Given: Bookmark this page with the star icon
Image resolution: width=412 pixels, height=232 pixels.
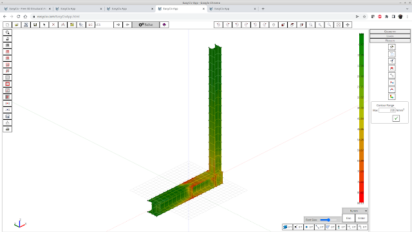Looking at the screenshot, I should (x=364, y=17).
